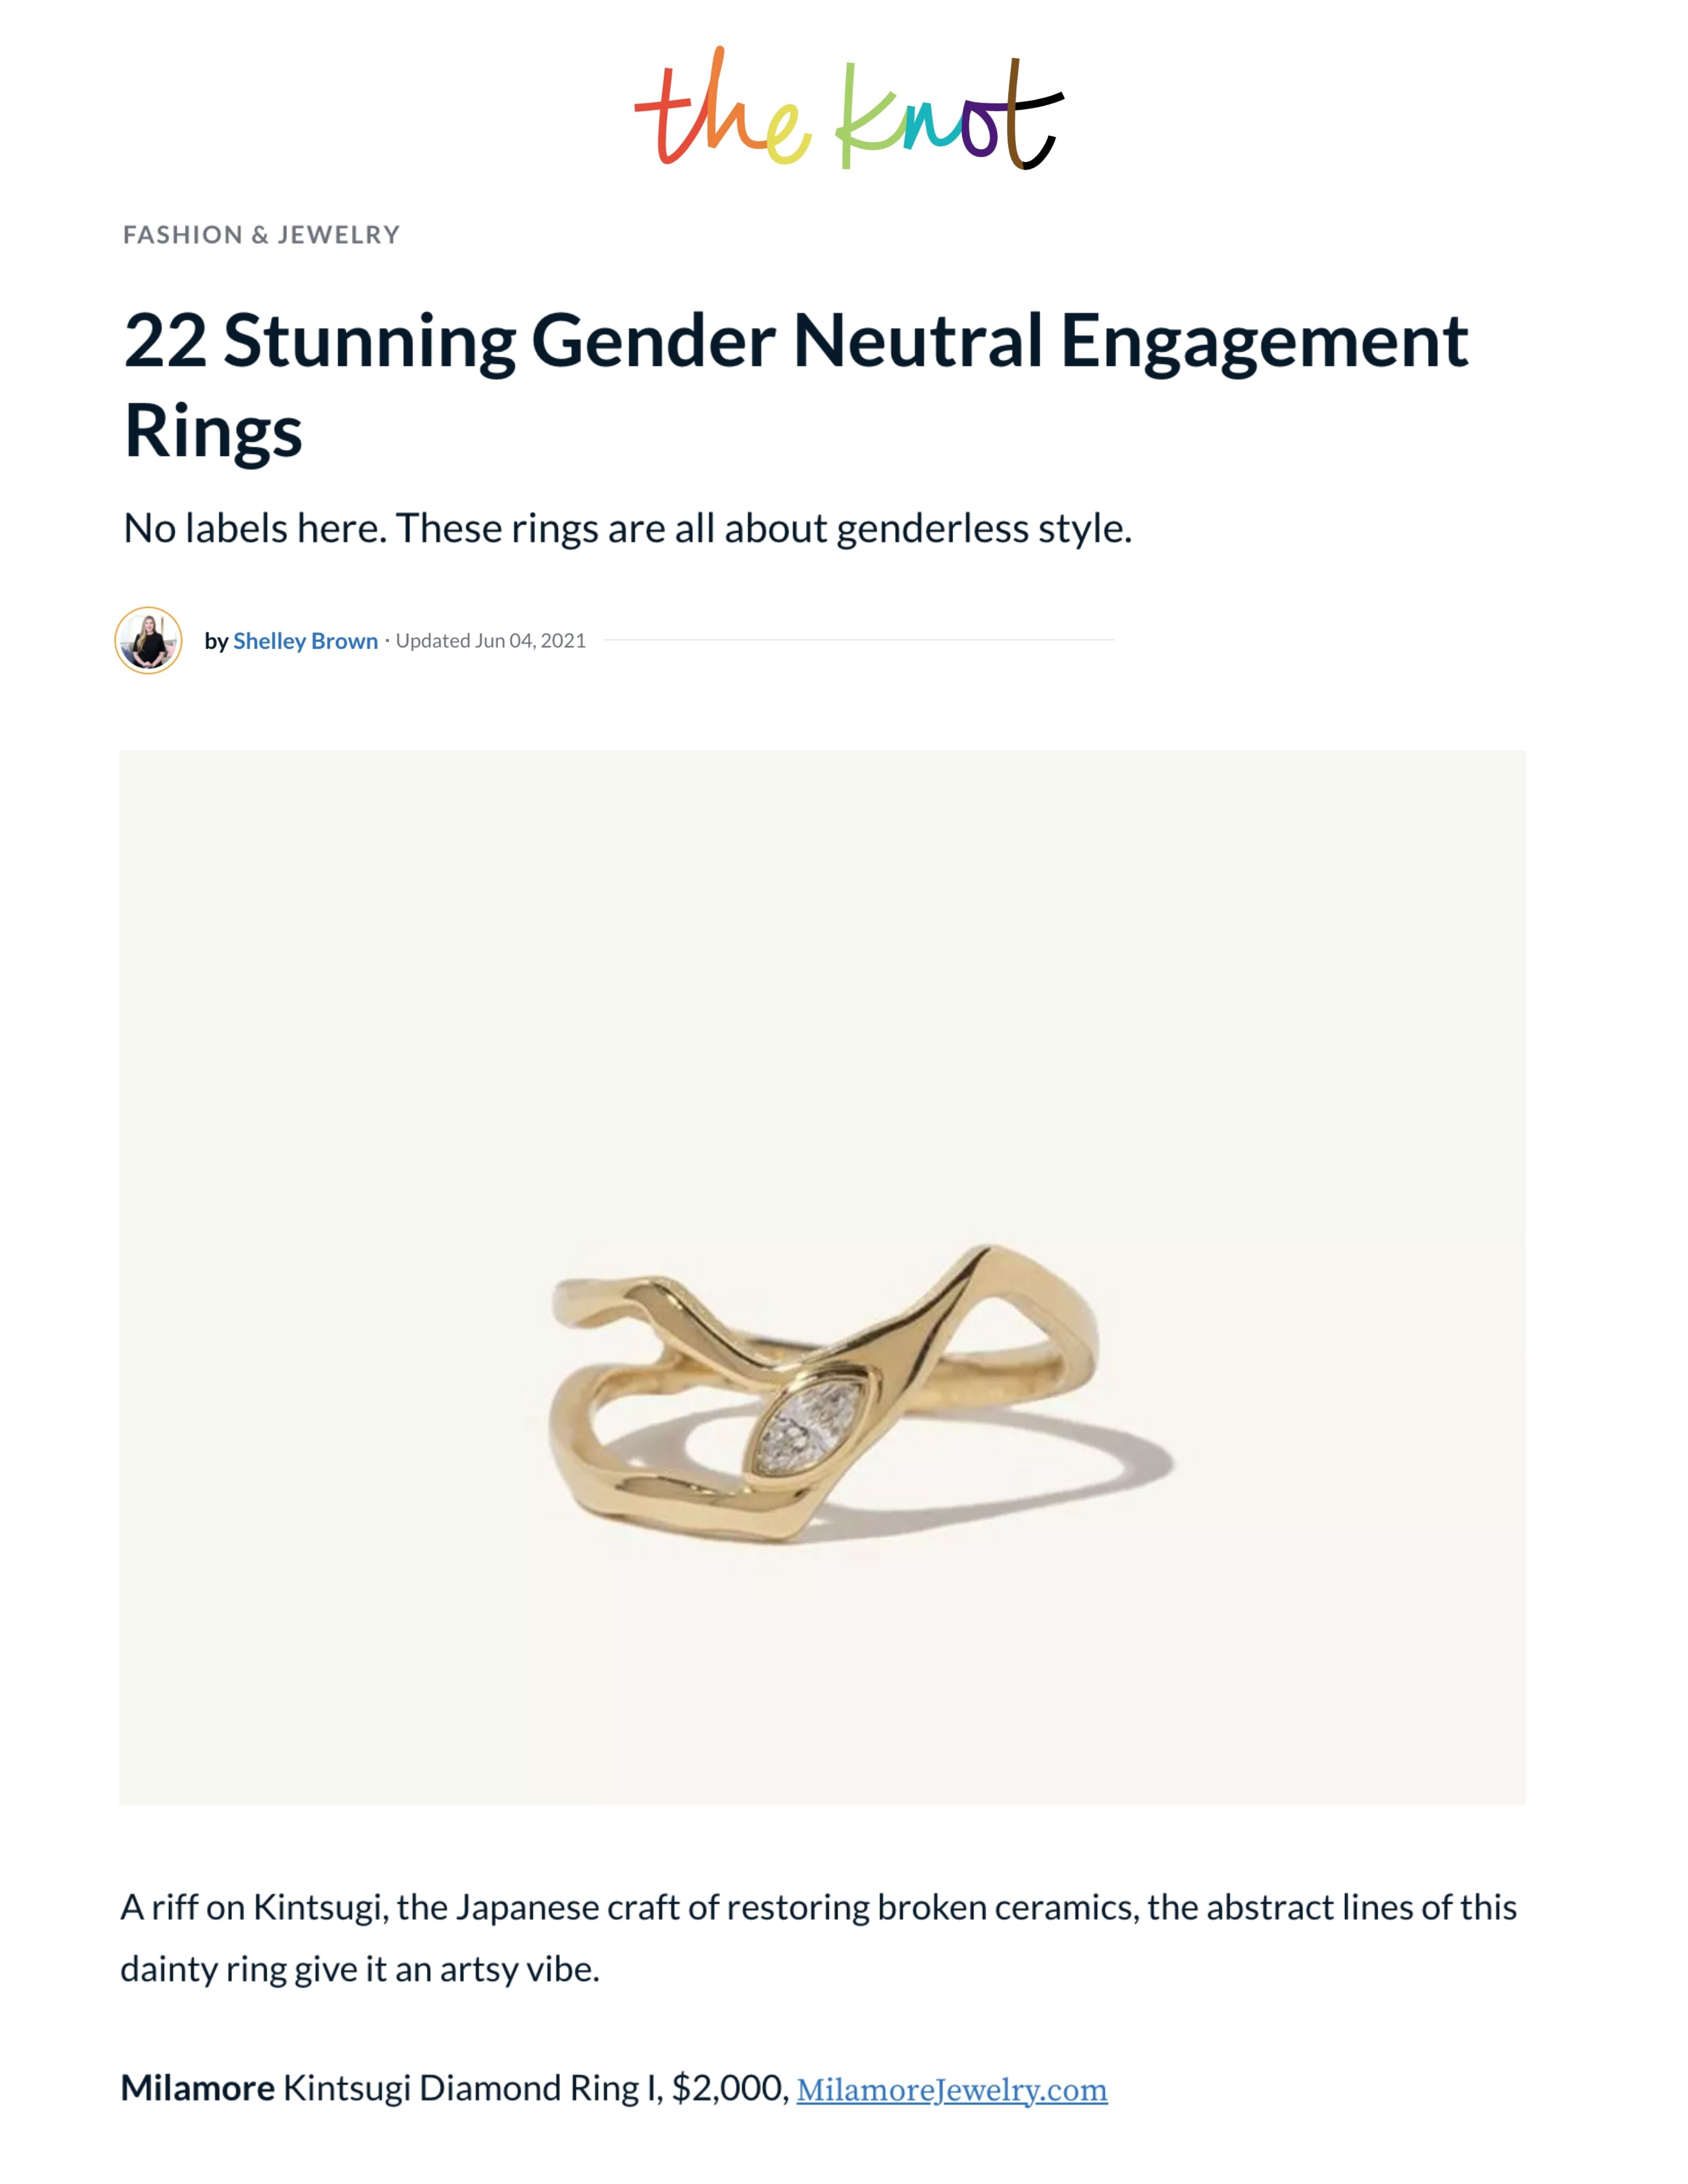Screen dimensions: 1688x2184
Task: Click the Updated Jun 04, 2021 date
Action: pos(490,641)
